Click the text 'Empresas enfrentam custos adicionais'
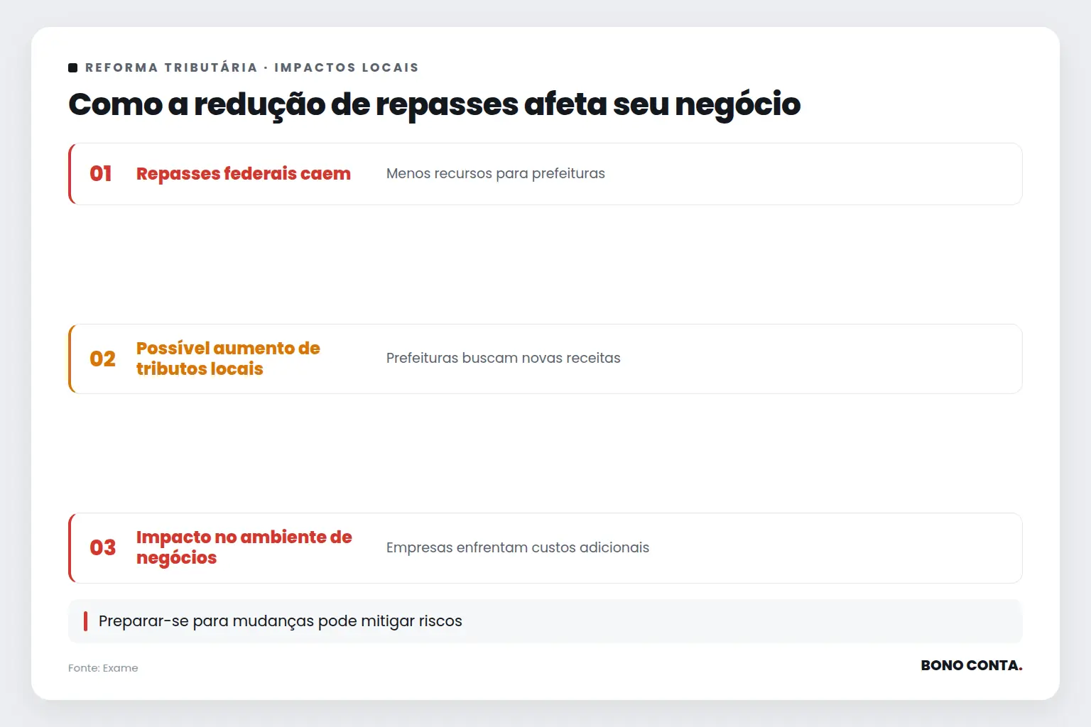1091x727 pixels. tap(518, 547)
